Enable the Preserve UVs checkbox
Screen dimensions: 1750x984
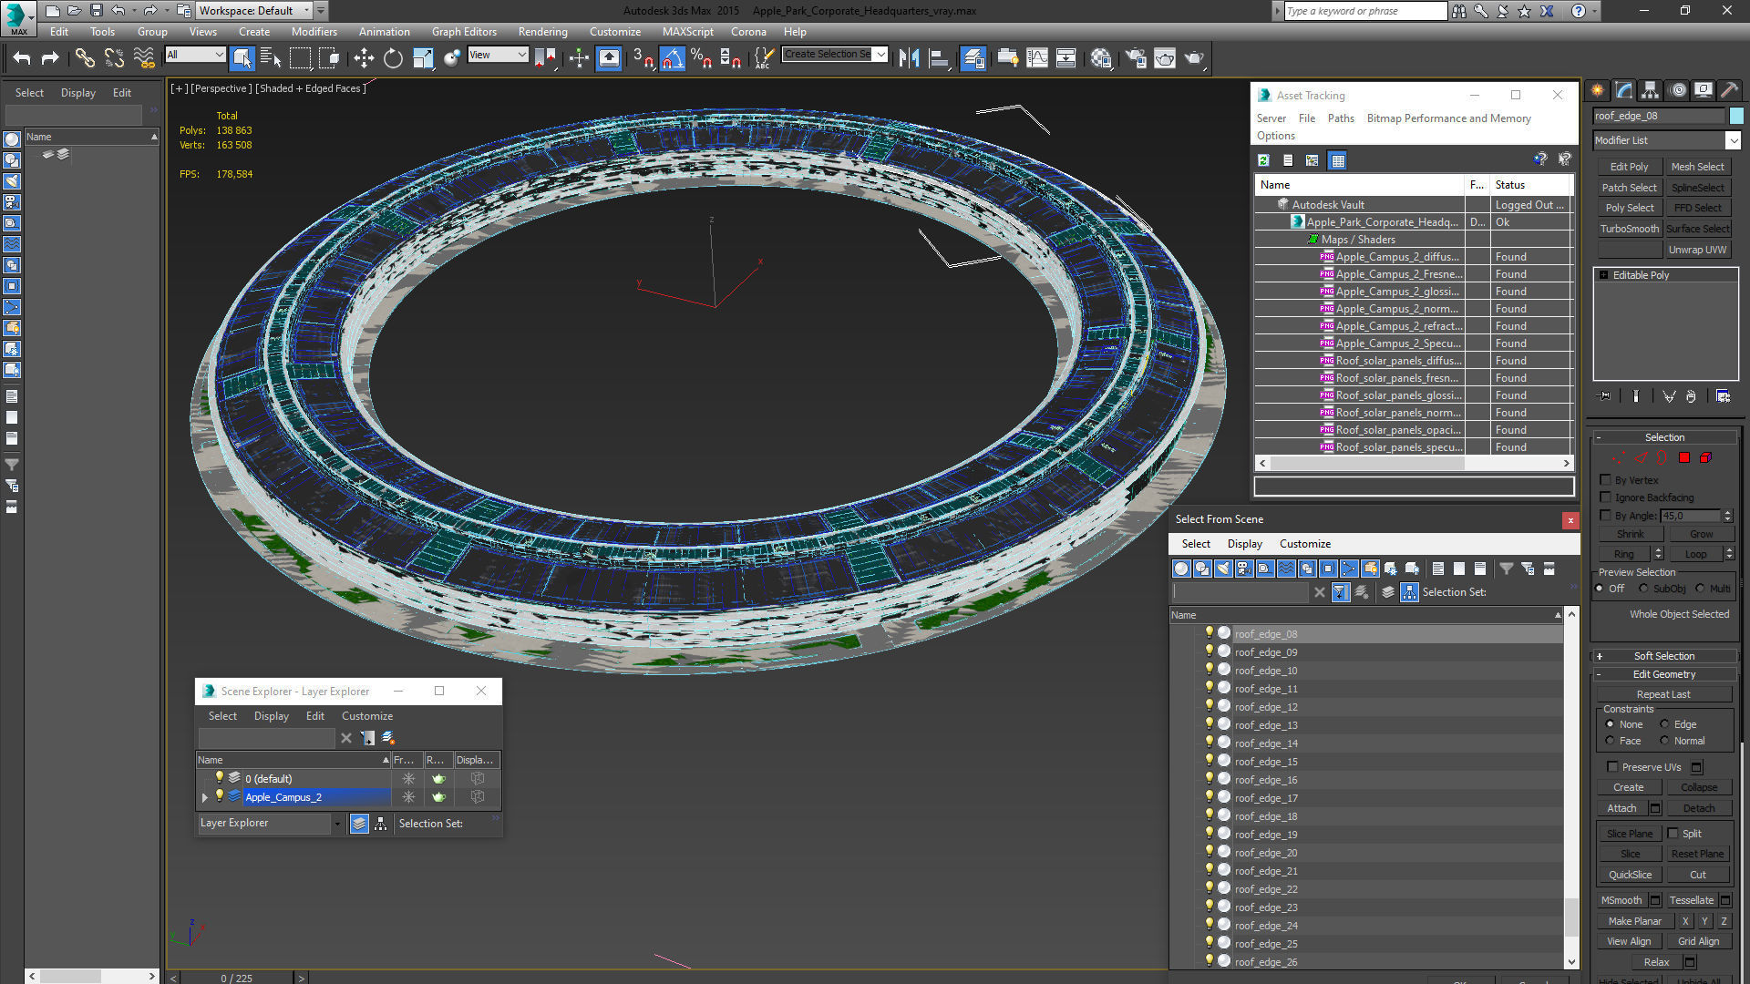1612,766
